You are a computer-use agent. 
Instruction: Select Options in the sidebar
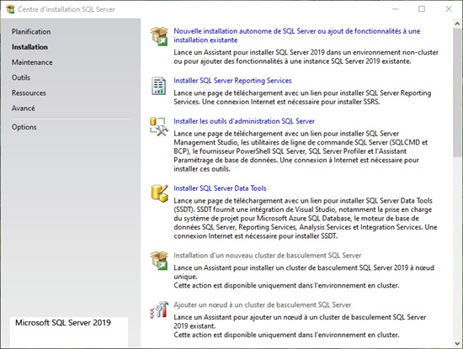[x=24, y=127]
